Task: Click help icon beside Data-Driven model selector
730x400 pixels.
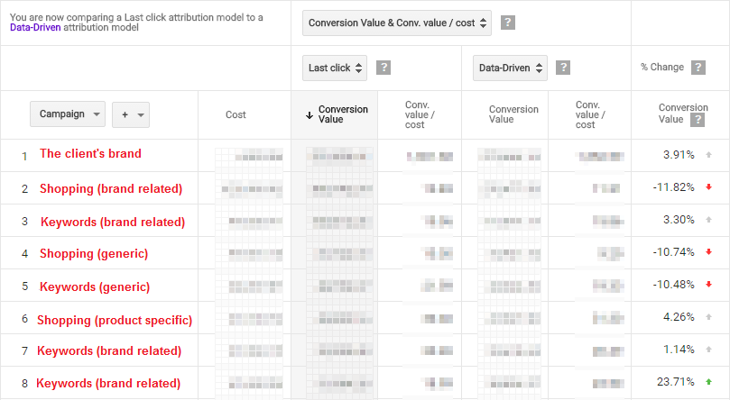Action: tap(563, 67)
